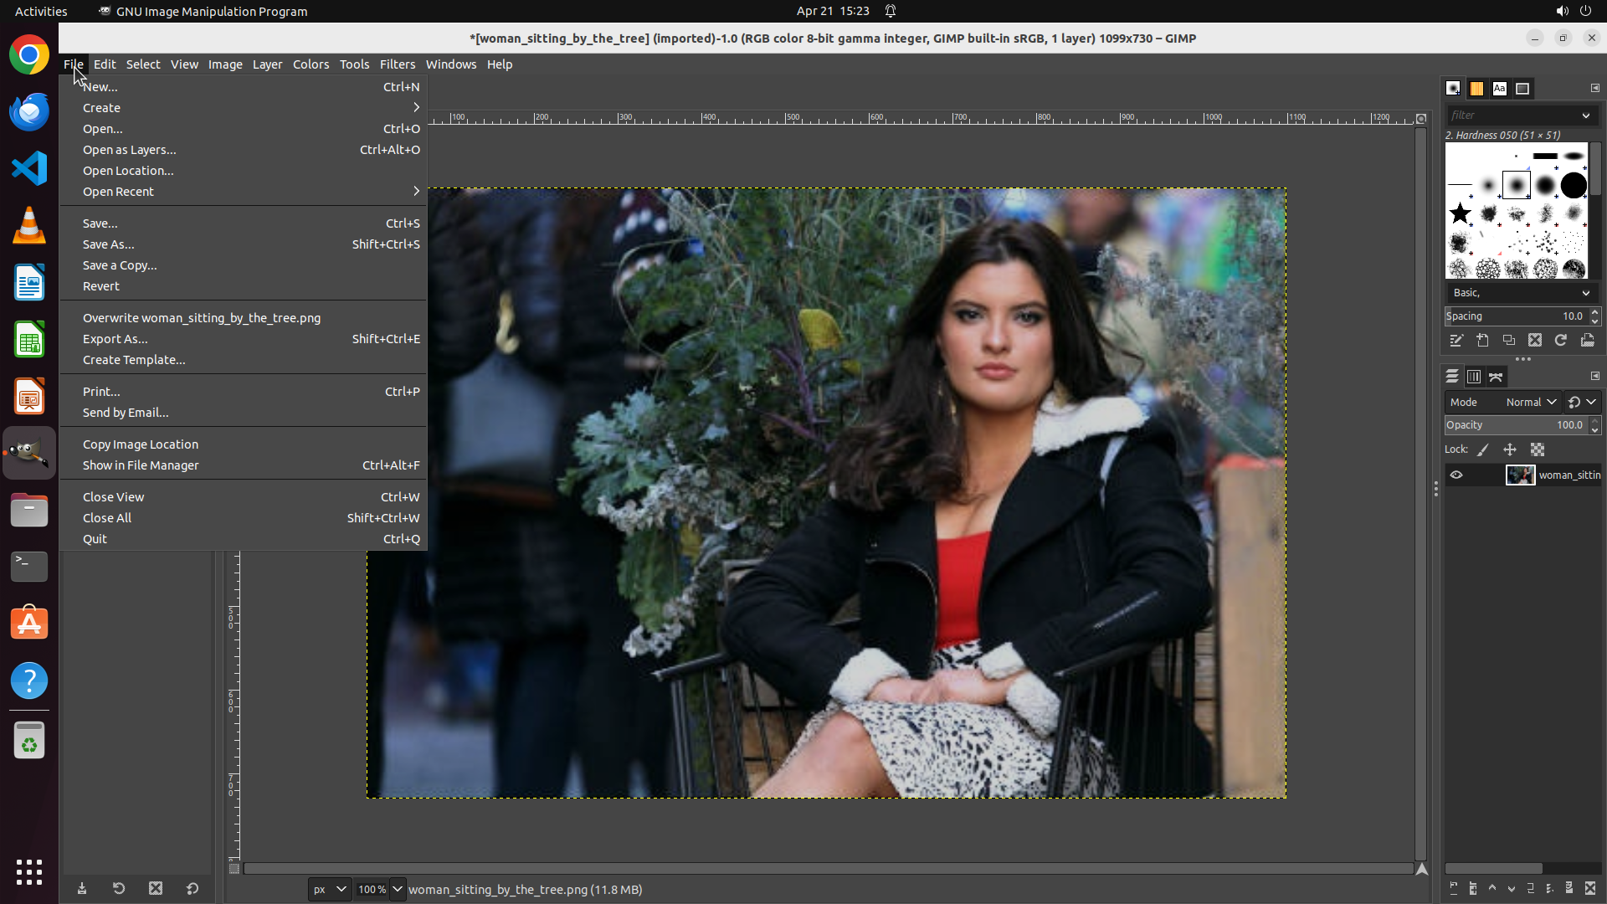This screenshot has width=1607, height=904.
Task: Click the delete brush icon
Action: [1535, 341]
